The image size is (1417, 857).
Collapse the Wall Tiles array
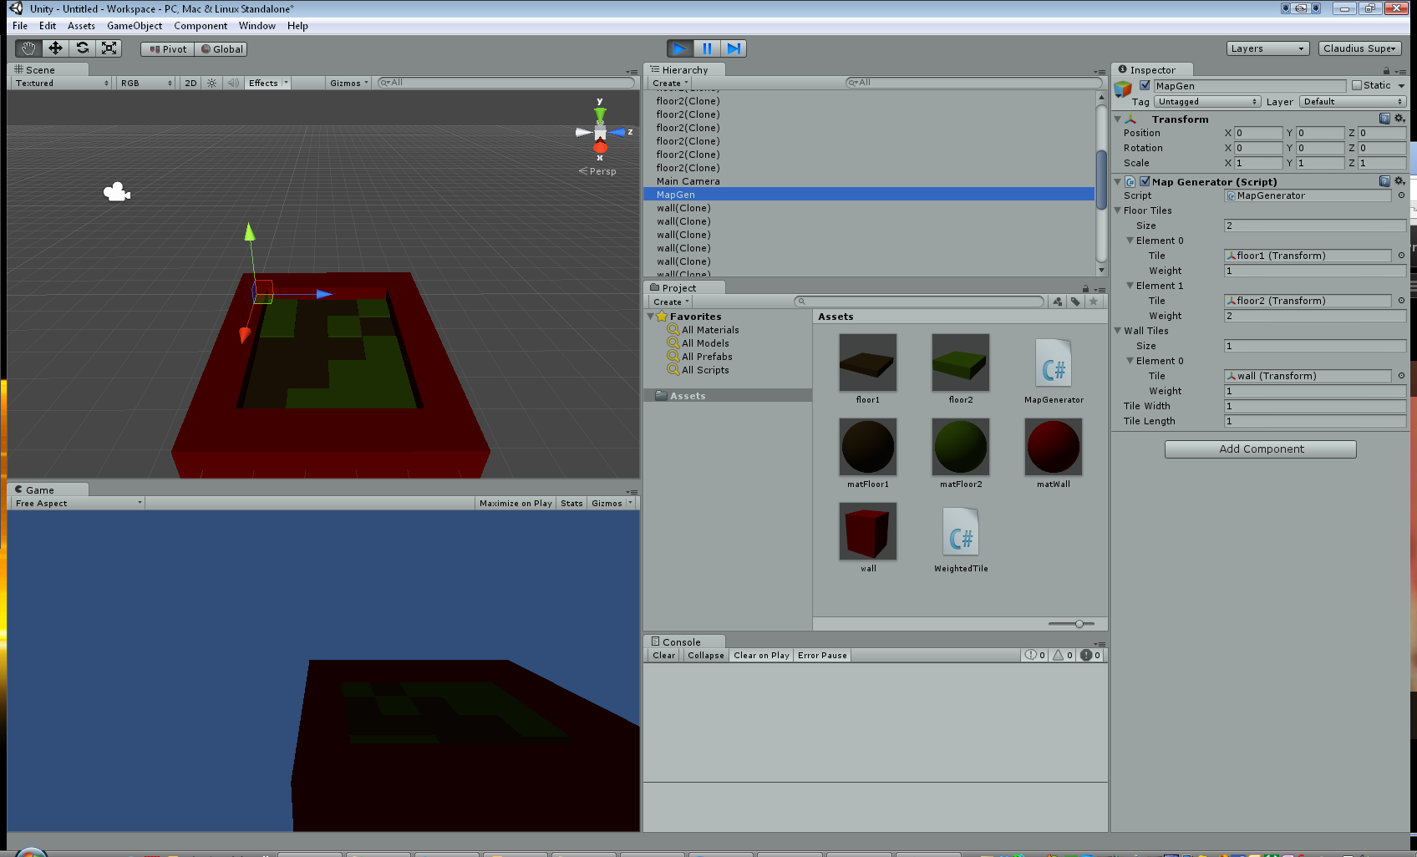tap(1118, 331)
